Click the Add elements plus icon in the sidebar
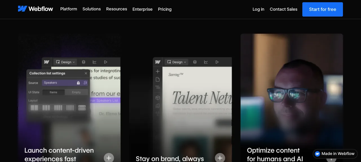361x162 pixels. pyautogui.click(x=158, y=72)
